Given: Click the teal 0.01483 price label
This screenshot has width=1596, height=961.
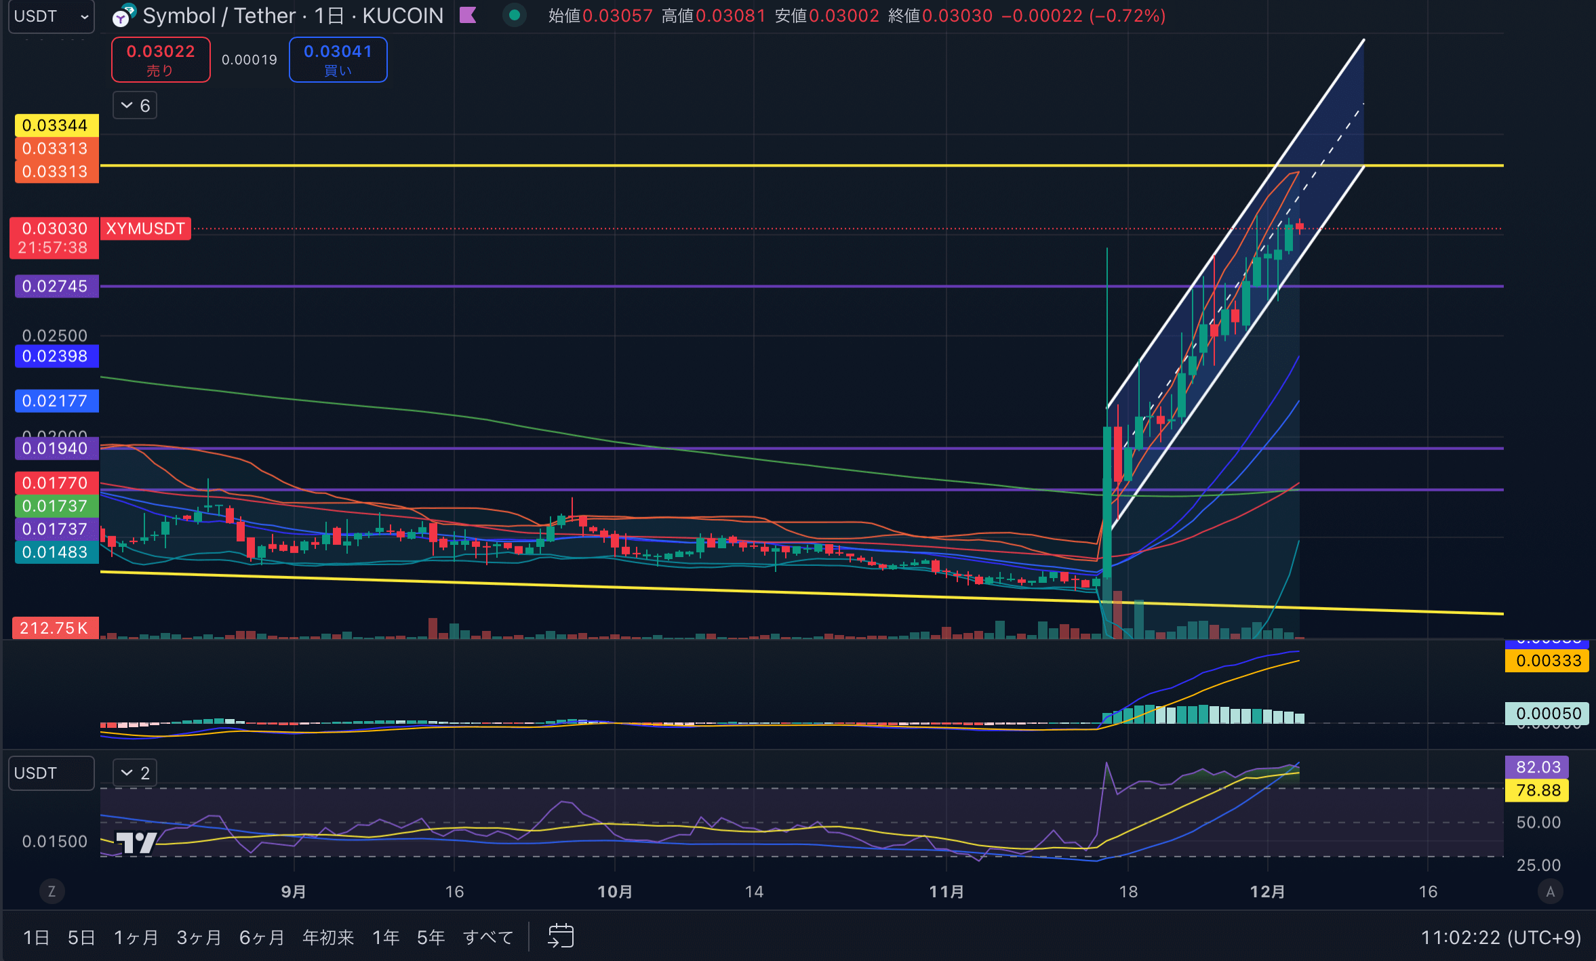Looking at the screenshot, I should (x=56, y=552).
